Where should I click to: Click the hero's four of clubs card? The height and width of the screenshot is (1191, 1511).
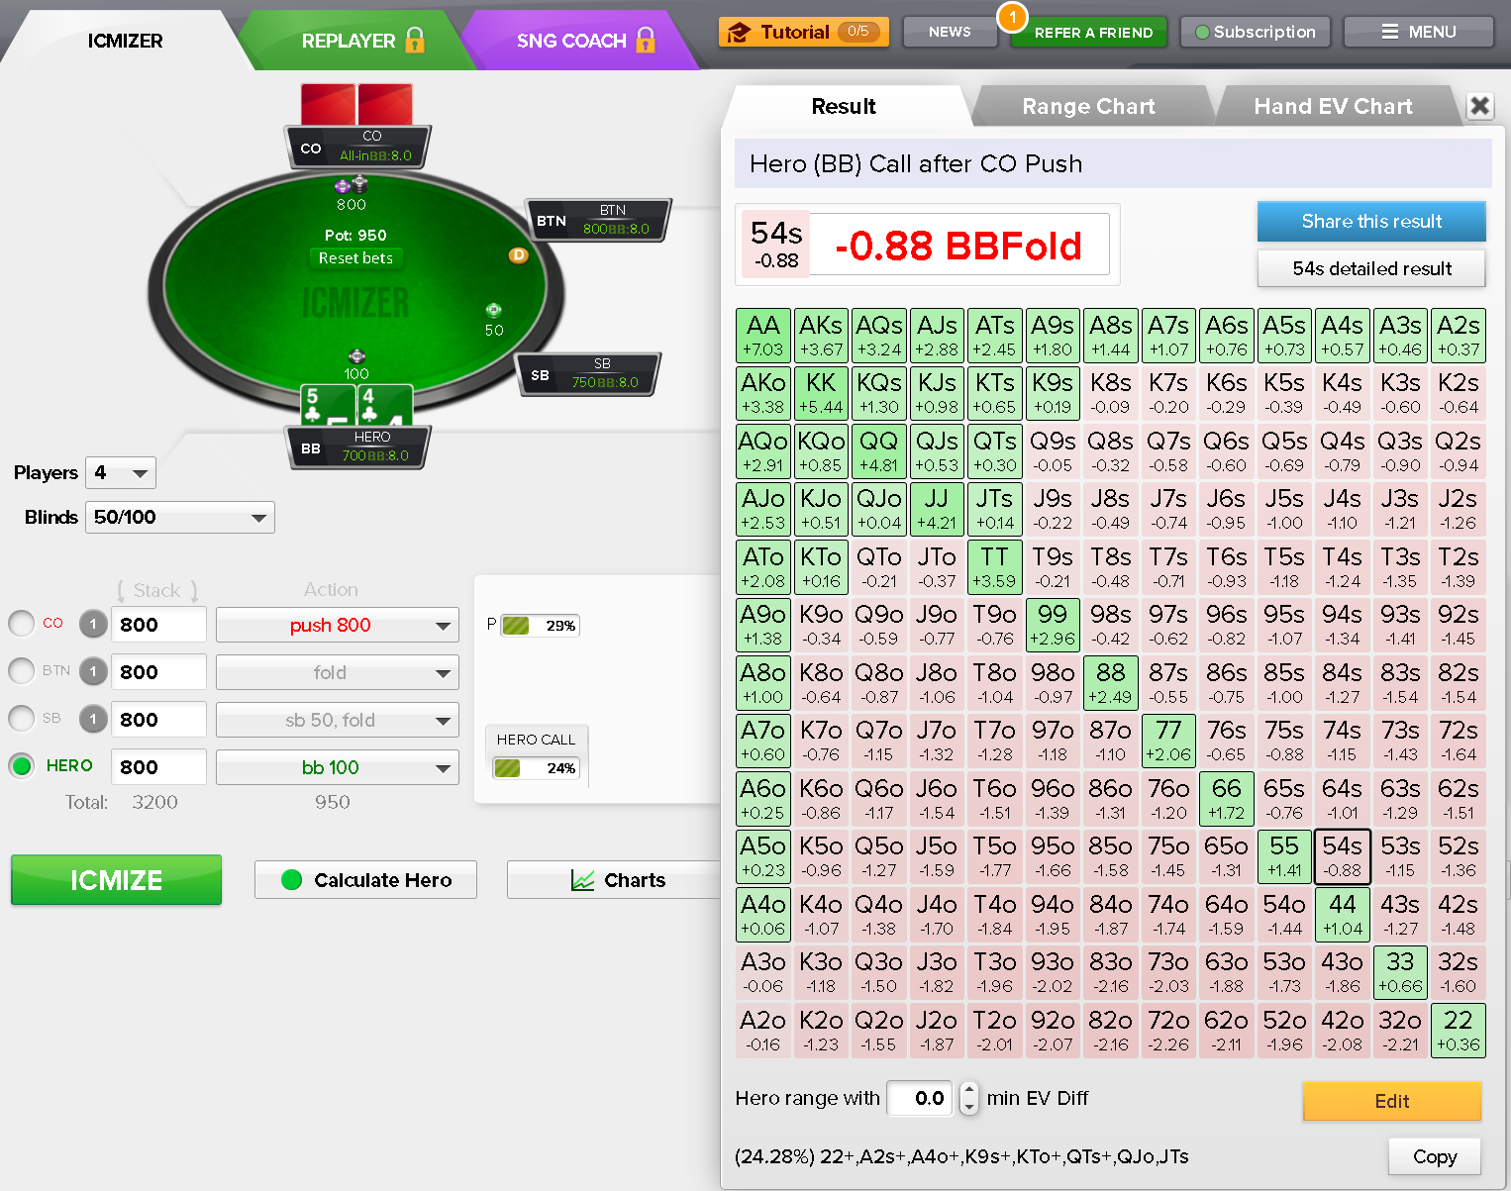(x=384, y=405)
